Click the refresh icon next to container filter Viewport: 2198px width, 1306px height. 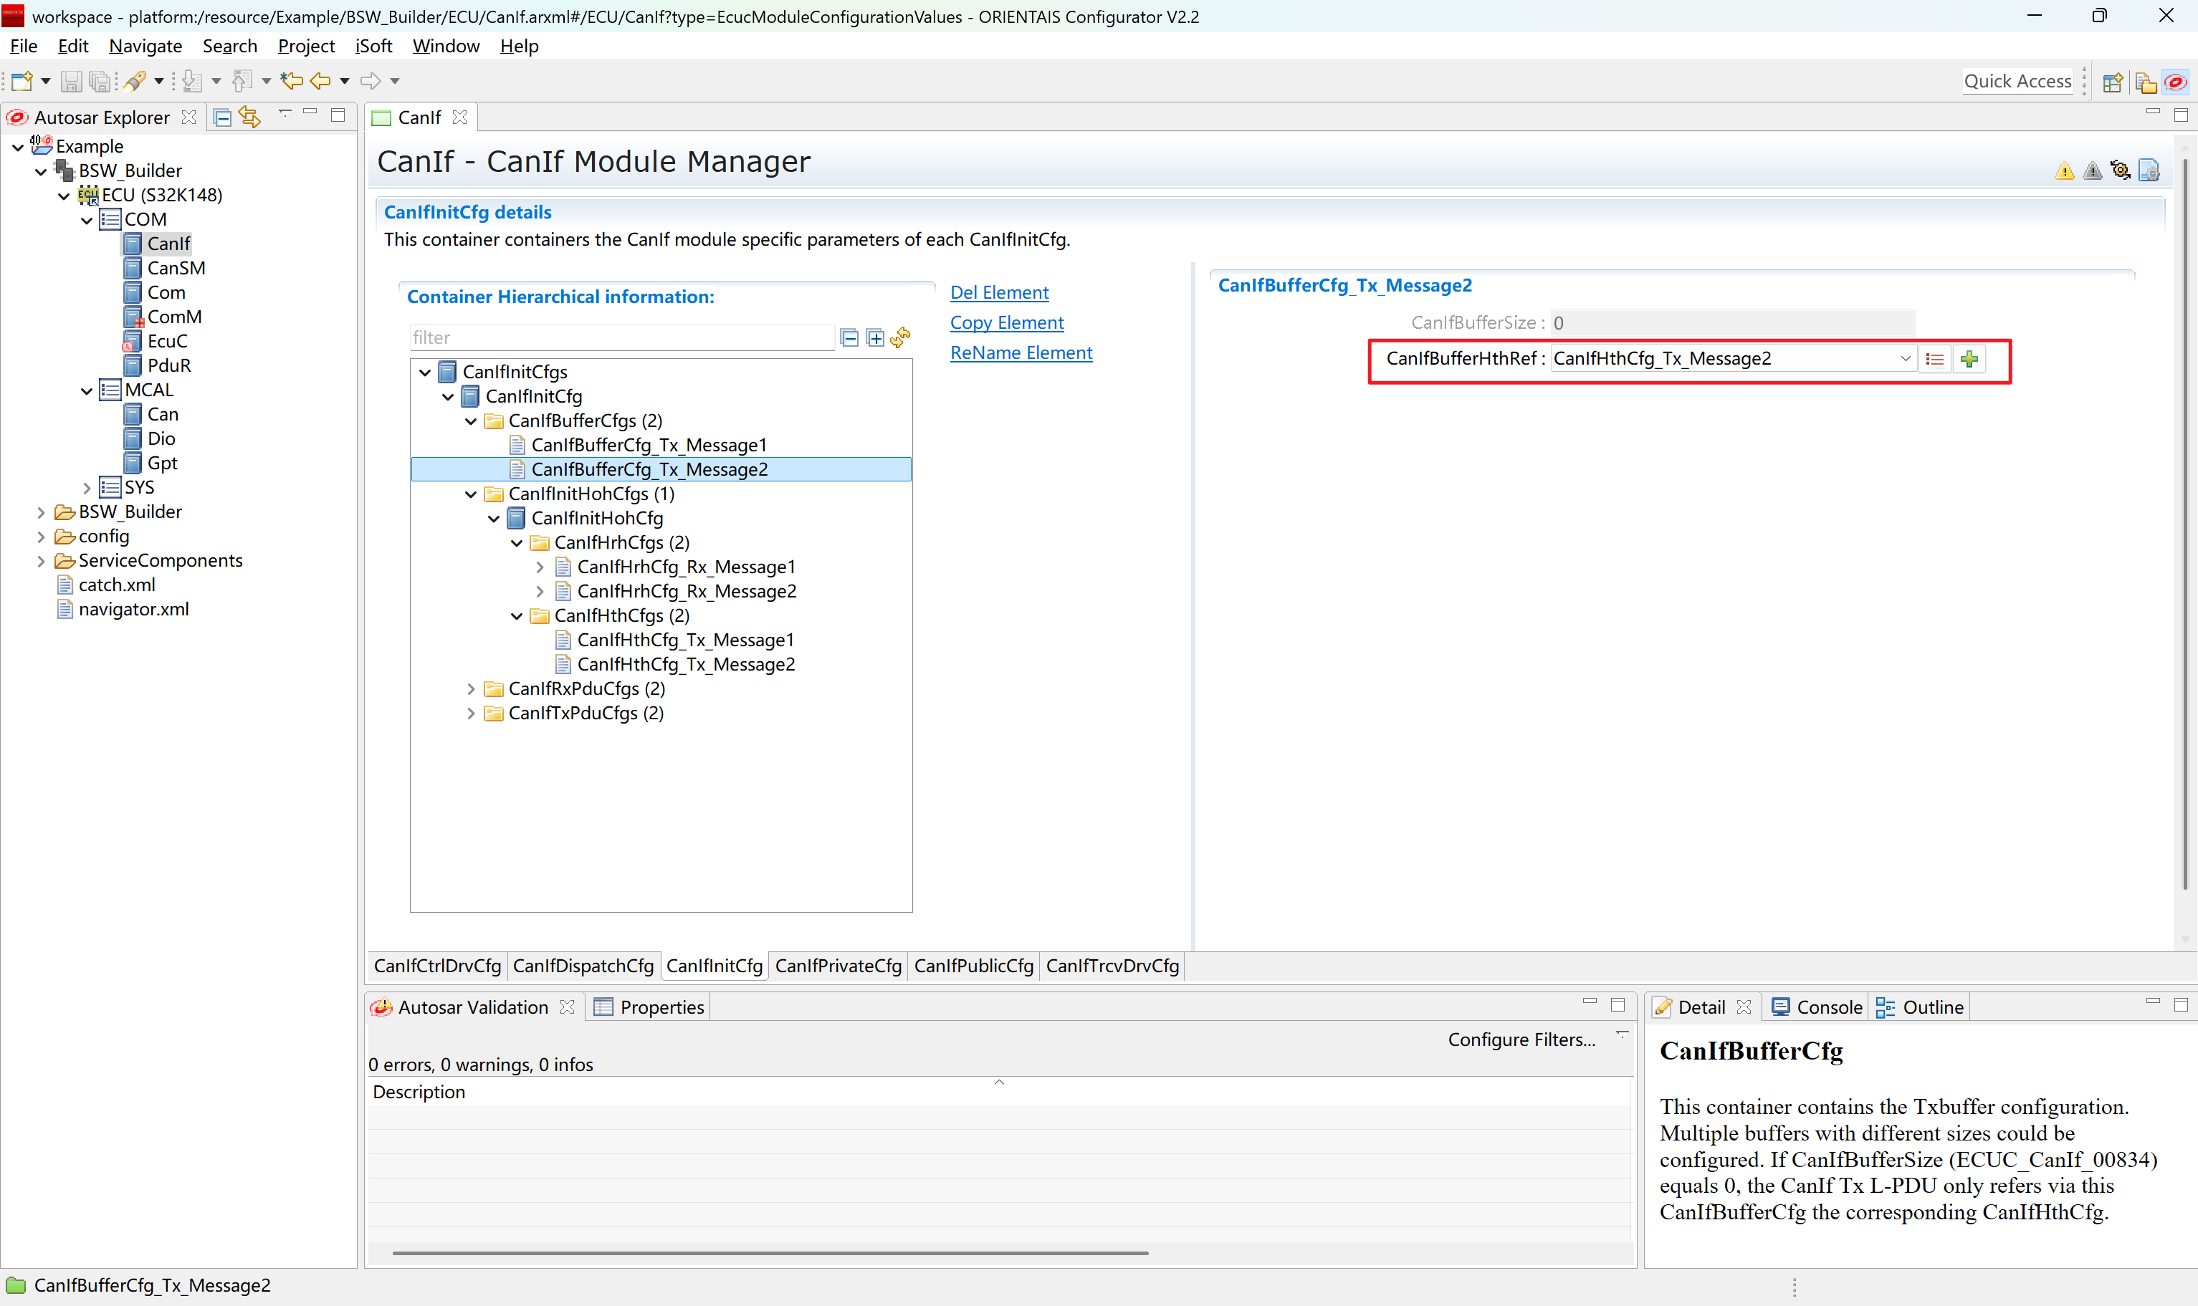point(899,338)
